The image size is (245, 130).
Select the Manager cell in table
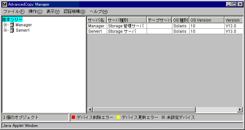click(x=97, y=26)
